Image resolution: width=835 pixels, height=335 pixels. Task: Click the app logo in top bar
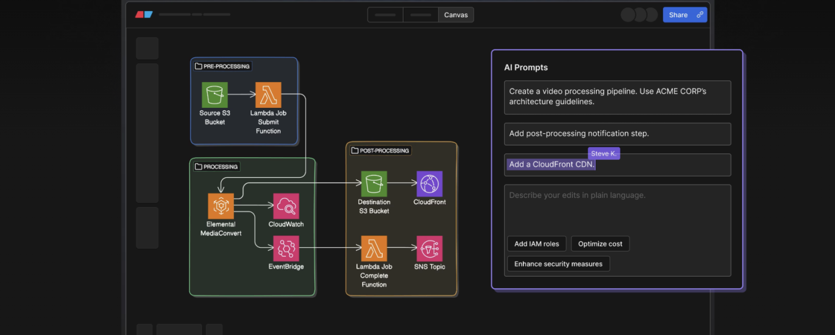click(x=144, y=15)
